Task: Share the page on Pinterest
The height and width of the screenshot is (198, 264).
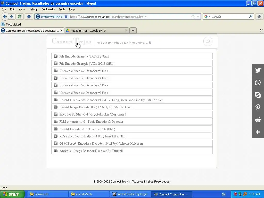Action: pos(258,107)
